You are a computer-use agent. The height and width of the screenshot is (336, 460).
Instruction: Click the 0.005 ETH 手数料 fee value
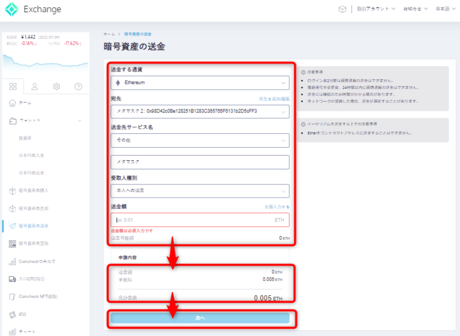(272, 280)
